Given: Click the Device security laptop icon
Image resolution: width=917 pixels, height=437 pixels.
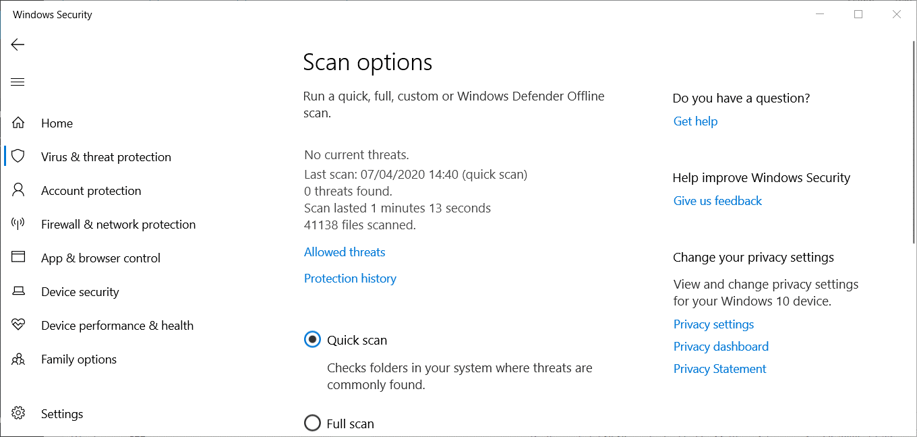Looking at the screenshot, I should coord(18,291).
